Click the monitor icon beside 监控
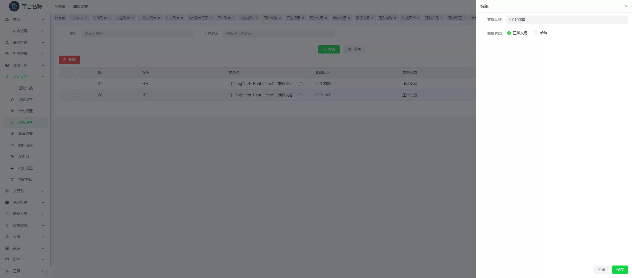This screenshot has width=632, height=278. click(x=7, y=260)
